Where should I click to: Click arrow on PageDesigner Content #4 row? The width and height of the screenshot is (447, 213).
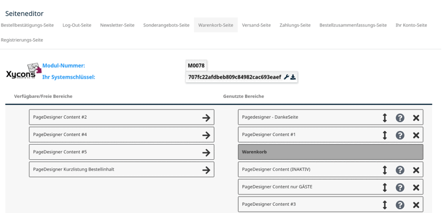coord(206,135)
